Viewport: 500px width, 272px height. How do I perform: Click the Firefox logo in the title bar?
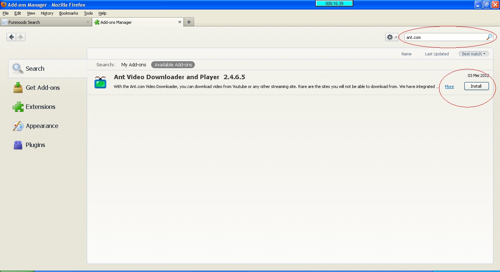4,4
